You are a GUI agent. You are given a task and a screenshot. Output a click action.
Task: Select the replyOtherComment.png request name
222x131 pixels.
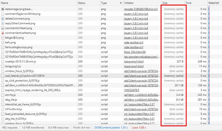20,23
